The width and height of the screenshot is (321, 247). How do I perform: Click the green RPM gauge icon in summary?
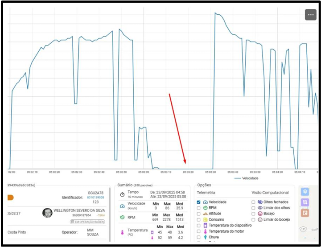[x=122, y=218]
